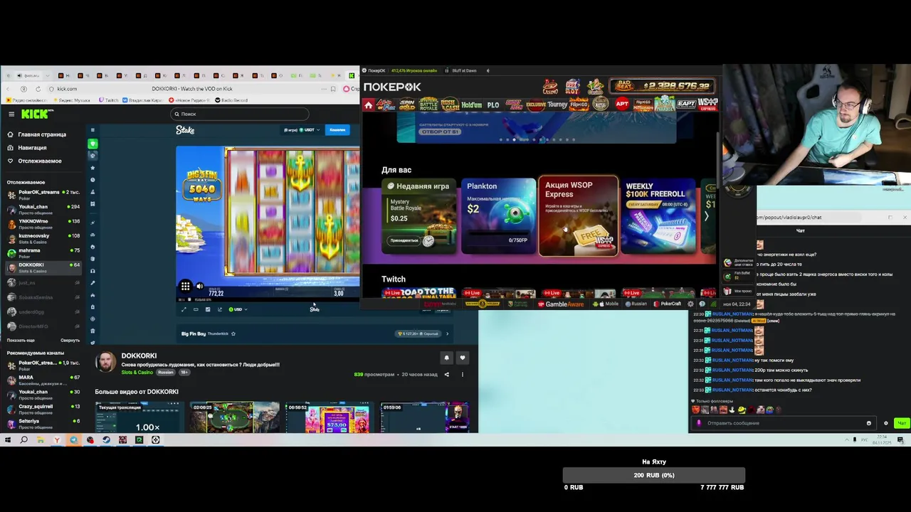
Task: Click the Slots & Casino category link
Action: (x=137, y=373)
